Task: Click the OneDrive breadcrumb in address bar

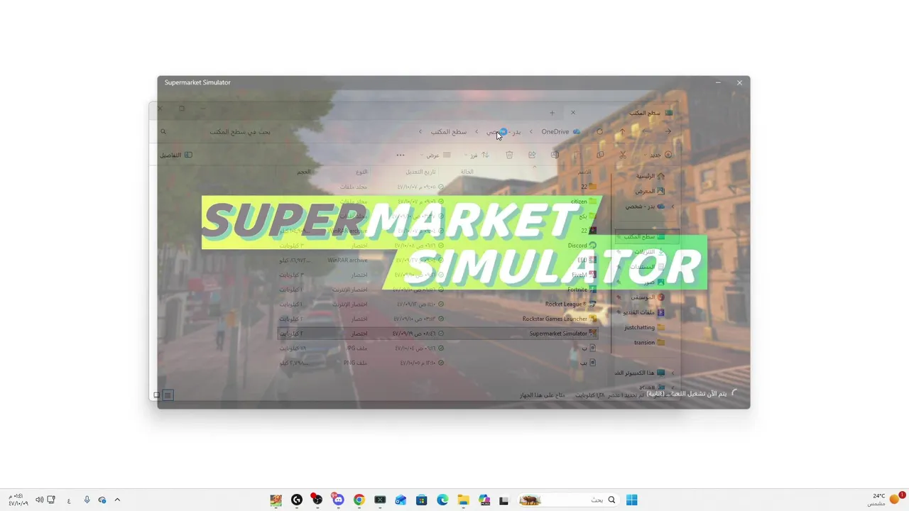Action: [555, 131]
